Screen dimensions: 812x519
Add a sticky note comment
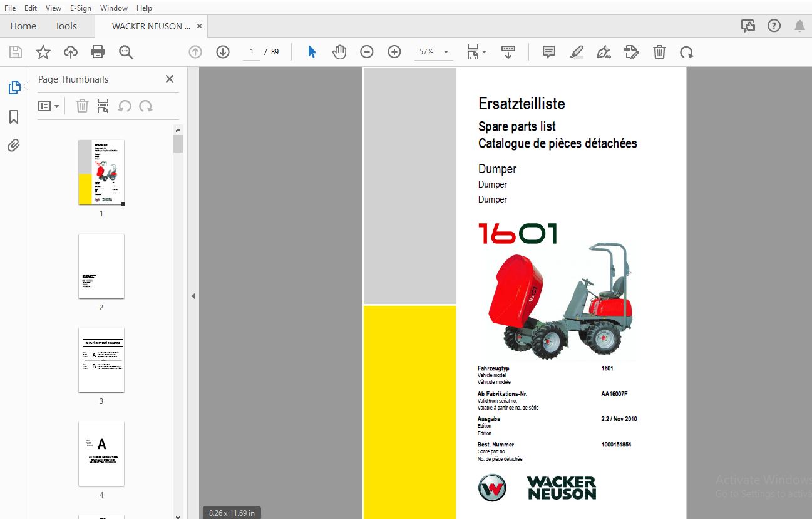pos(549,52)
